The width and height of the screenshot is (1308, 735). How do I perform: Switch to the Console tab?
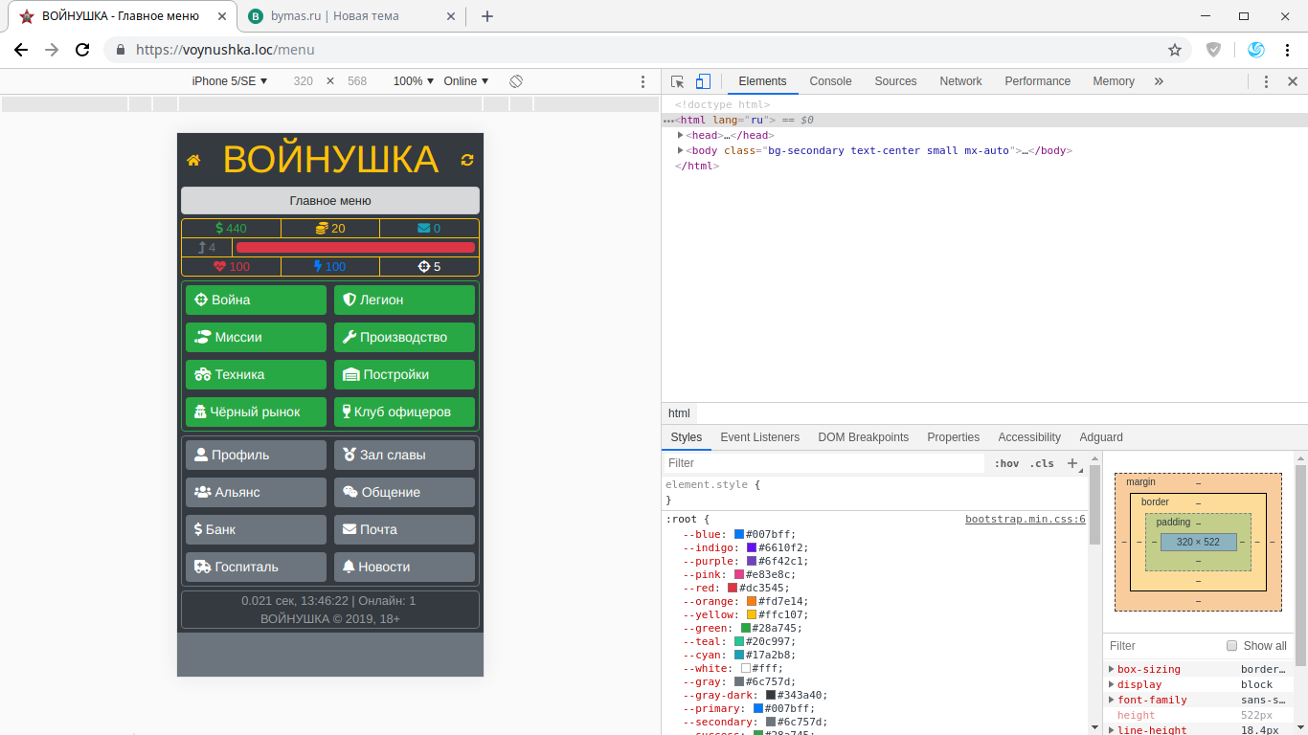pyautogui.click(x=830, y=81)
